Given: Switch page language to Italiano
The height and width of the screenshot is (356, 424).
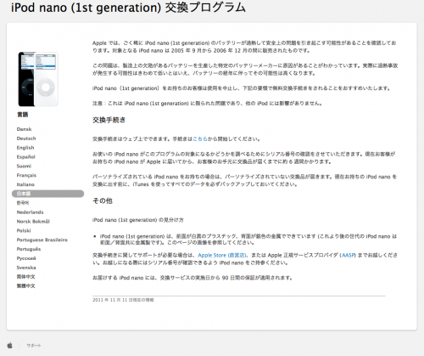Looking at the screenshot, I should [x=25, y=184].
